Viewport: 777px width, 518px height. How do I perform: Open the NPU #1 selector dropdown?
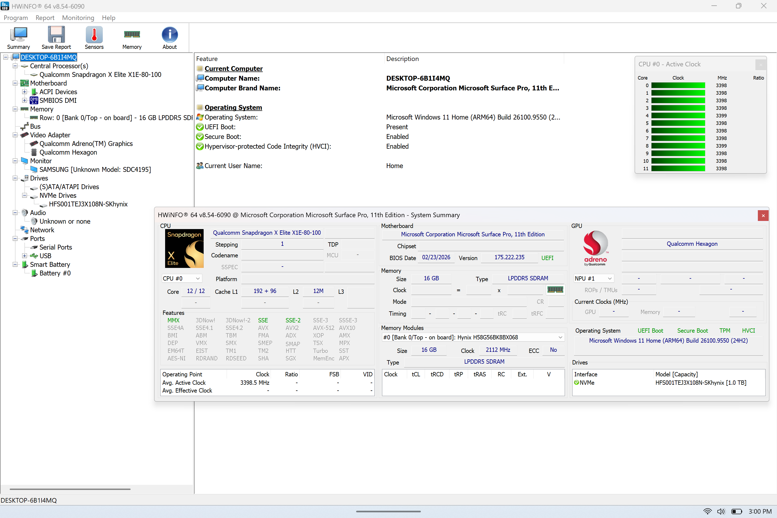click(x=594, y=278)
